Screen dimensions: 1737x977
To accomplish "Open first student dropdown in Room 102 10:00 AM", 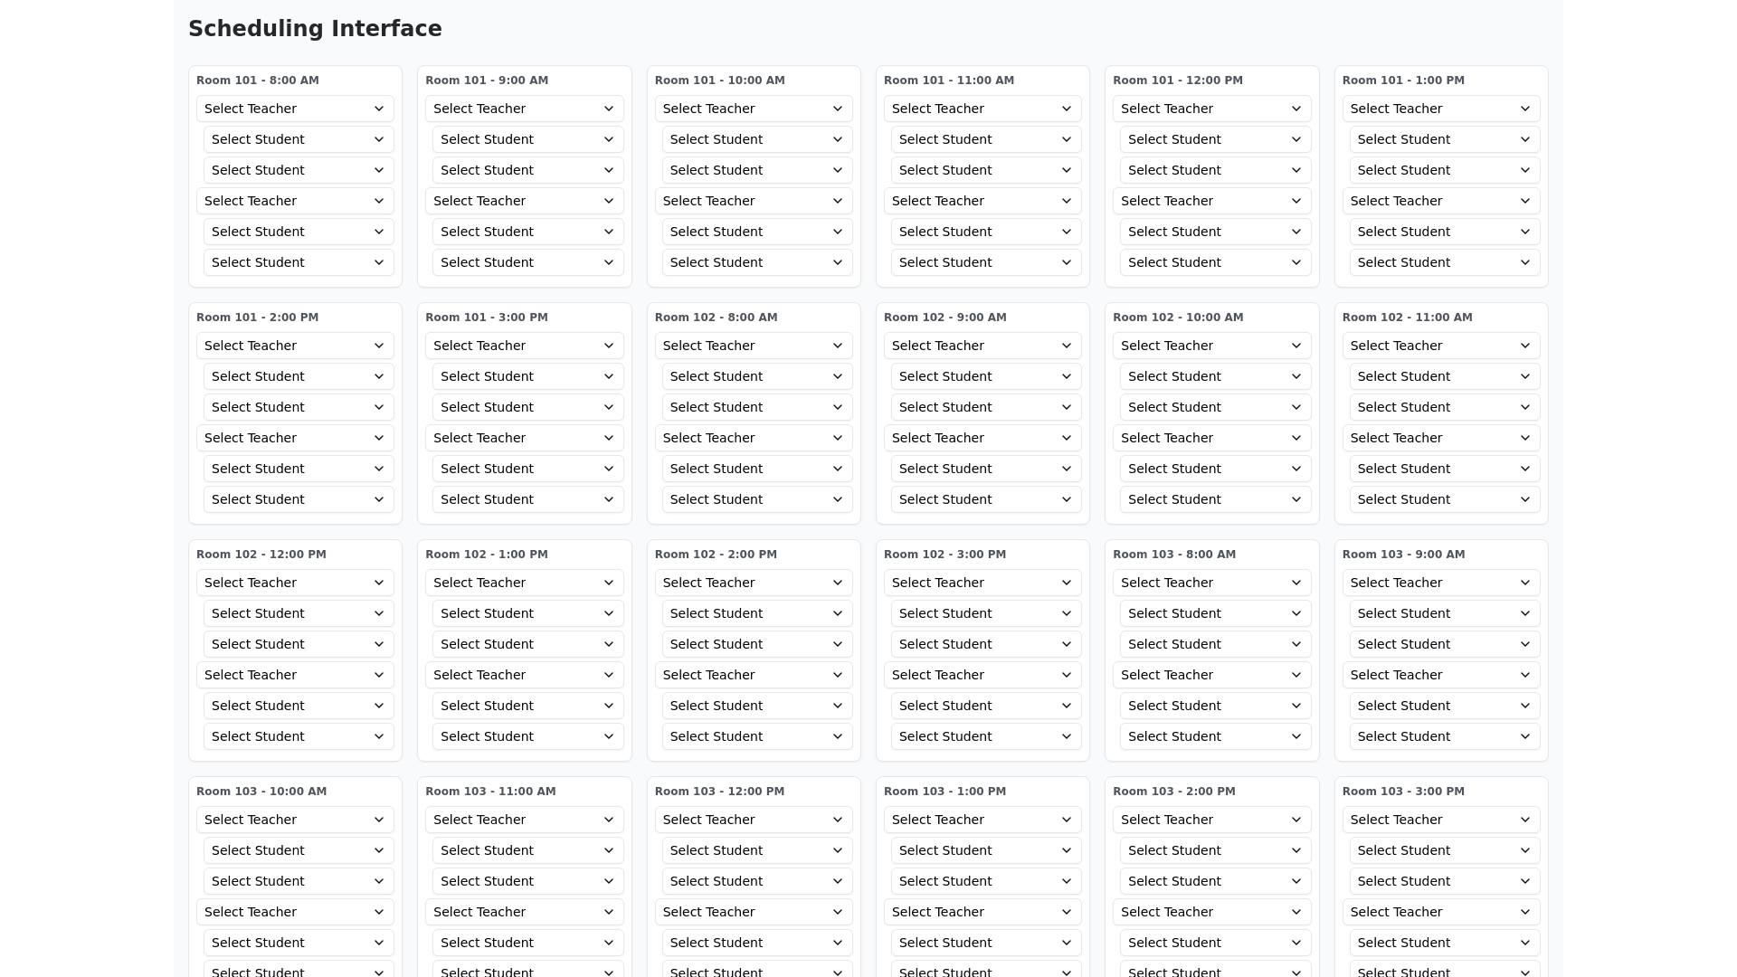I will tap(1215, 376).
